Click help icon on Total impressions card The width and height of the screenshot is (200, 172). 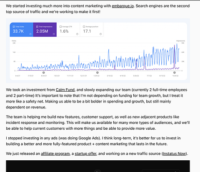click(54, 34)
